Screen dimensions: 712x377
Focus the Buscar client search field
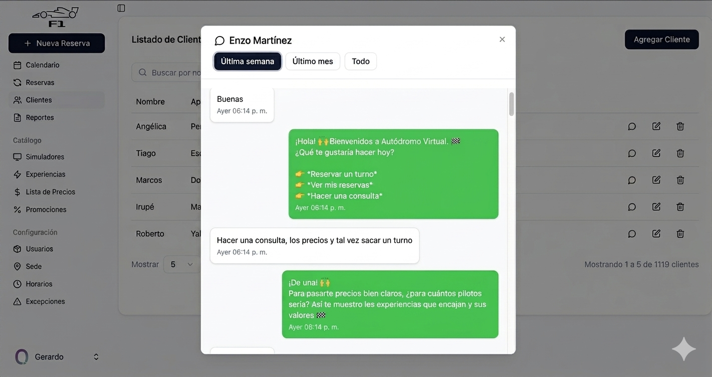pyautogui.click(x=166, y=73)
